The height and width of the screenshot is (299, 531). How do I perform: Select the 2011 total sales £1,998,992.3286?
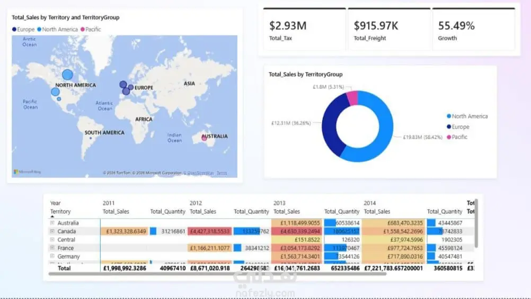[x=125, y=268]
